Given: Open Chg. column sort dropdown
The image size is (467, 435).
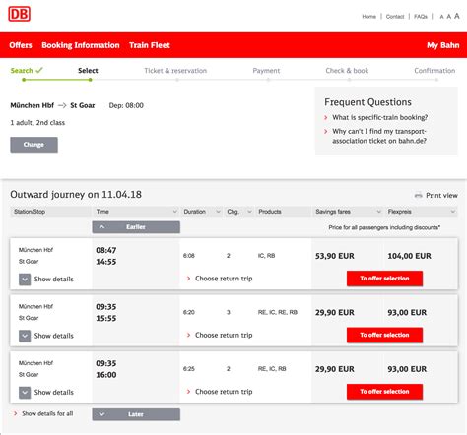Looking at the screenshot, I should coord(249,212).
